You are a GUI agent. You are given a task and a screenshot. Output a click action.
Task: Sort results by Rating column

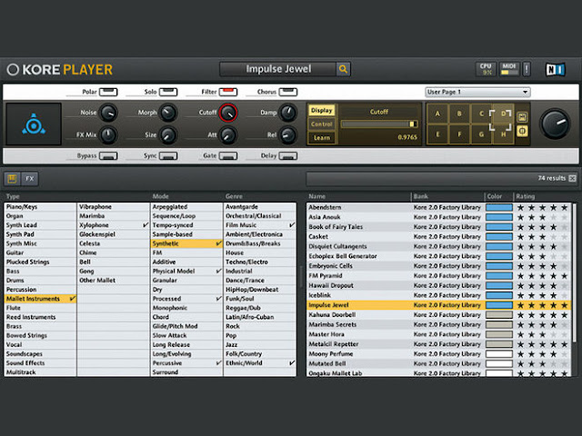tap(526, 196)
